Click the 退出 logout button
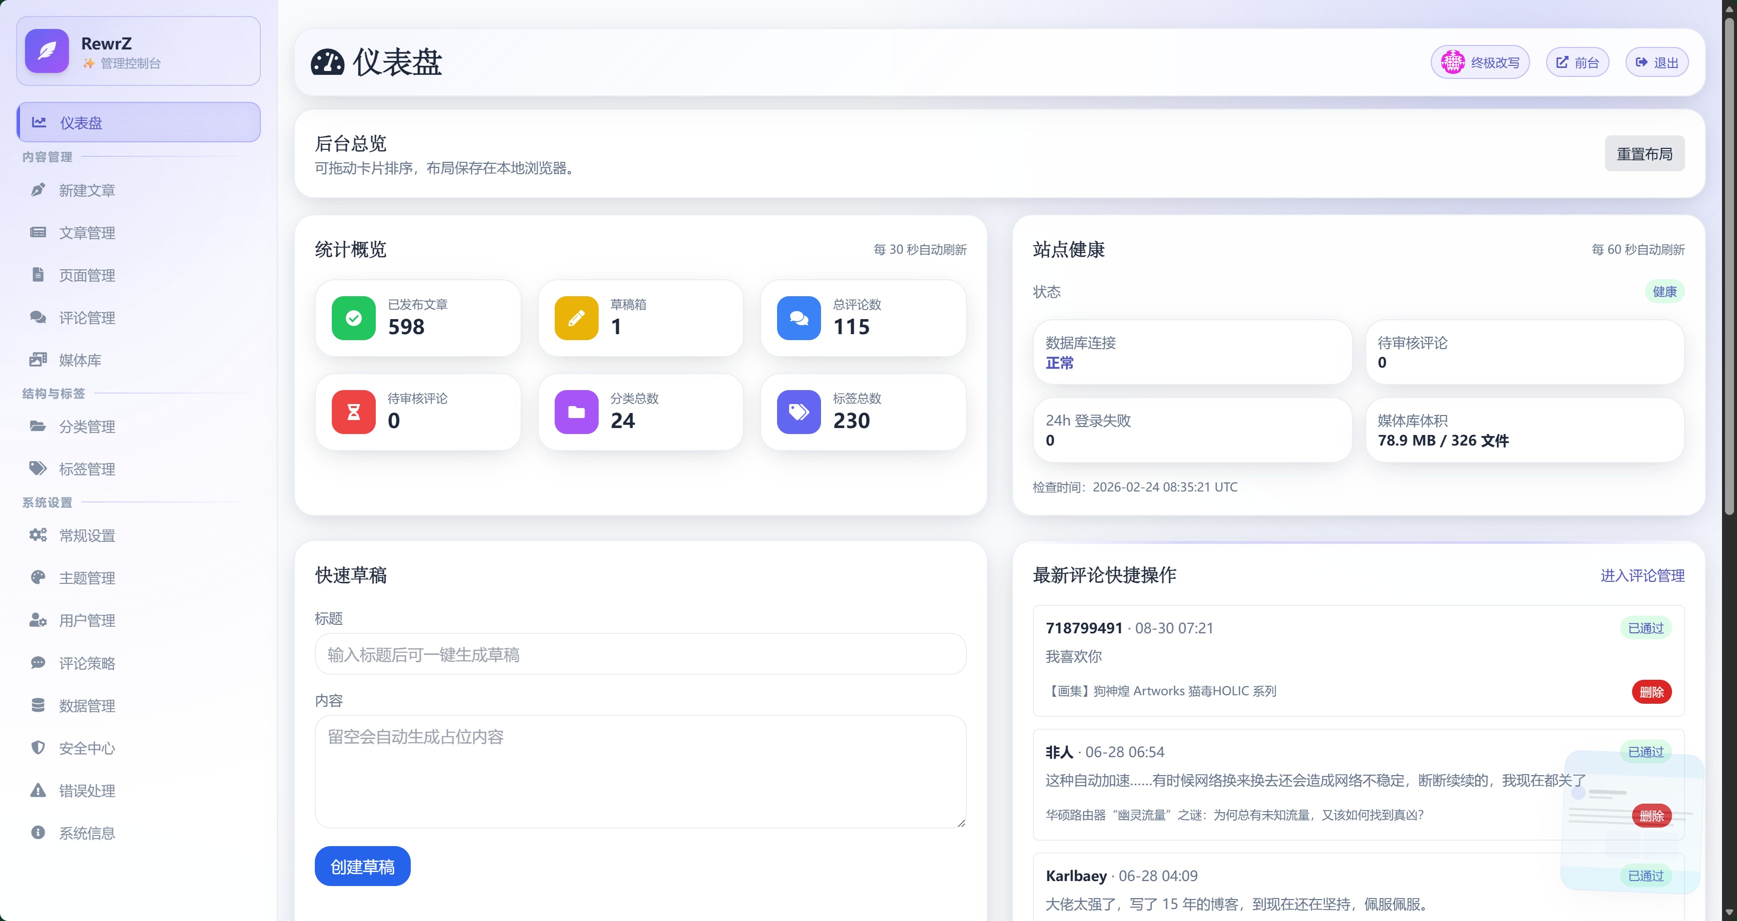 pyautogui.click(x=1657, y=62)
